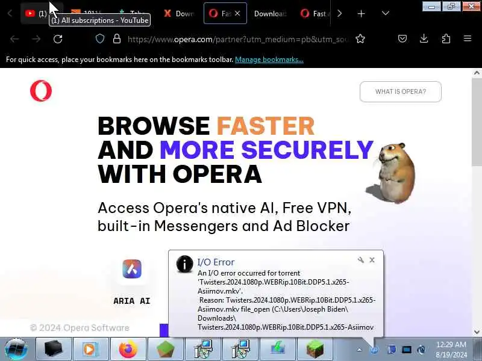
Task: View site security padlock information
Action: [117, 39]
